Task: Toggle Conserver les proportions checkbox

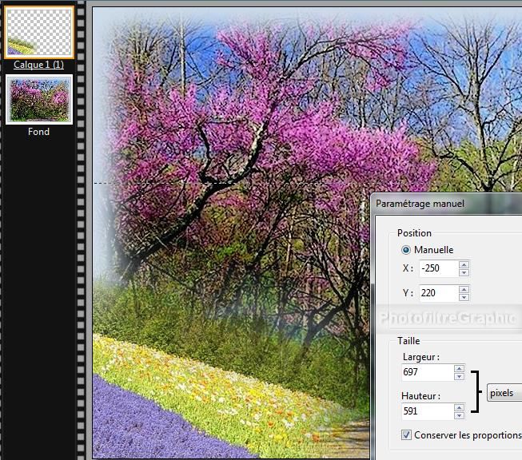Action: coord(406,435)
